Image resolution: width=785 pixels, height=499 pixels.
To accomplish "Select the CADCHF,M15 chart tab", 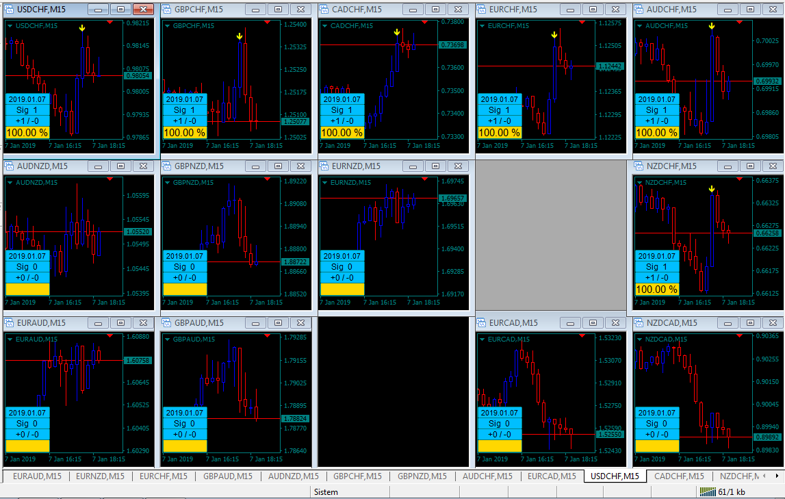I will (x=679, y=476).
